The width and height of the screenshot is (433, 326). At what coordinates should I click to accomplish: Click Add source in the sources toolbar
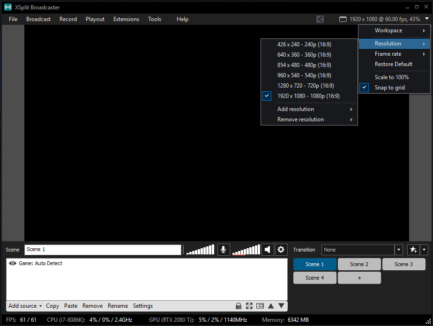coord(22,305)
